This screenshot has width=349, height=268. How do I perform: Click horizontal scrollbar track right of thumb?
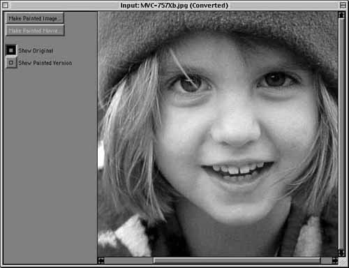326,260
